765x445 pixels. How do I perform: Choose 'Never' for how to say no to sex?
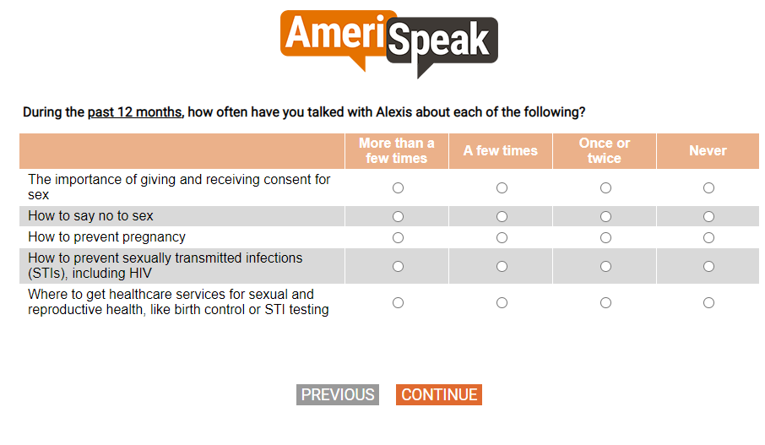[x=709, y=217]
